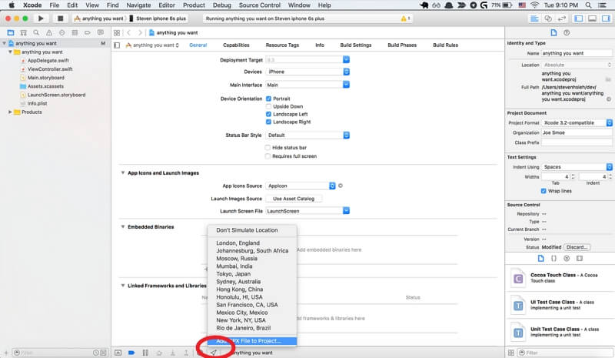The height and width of the screenshot is (358, 615).
Task: Stop the running app
Action: 60,18
